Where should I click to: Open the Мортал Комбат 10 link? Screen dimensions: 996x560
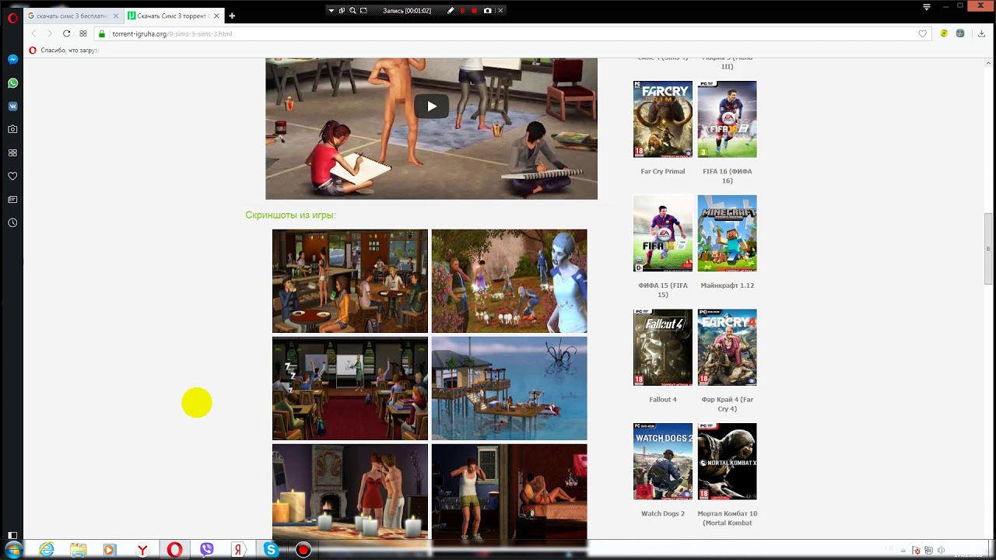point(727,519)
